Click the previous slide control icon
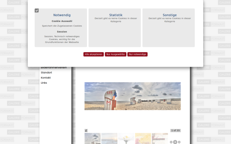This screenshot has height=144, width=231. (171, 142)
